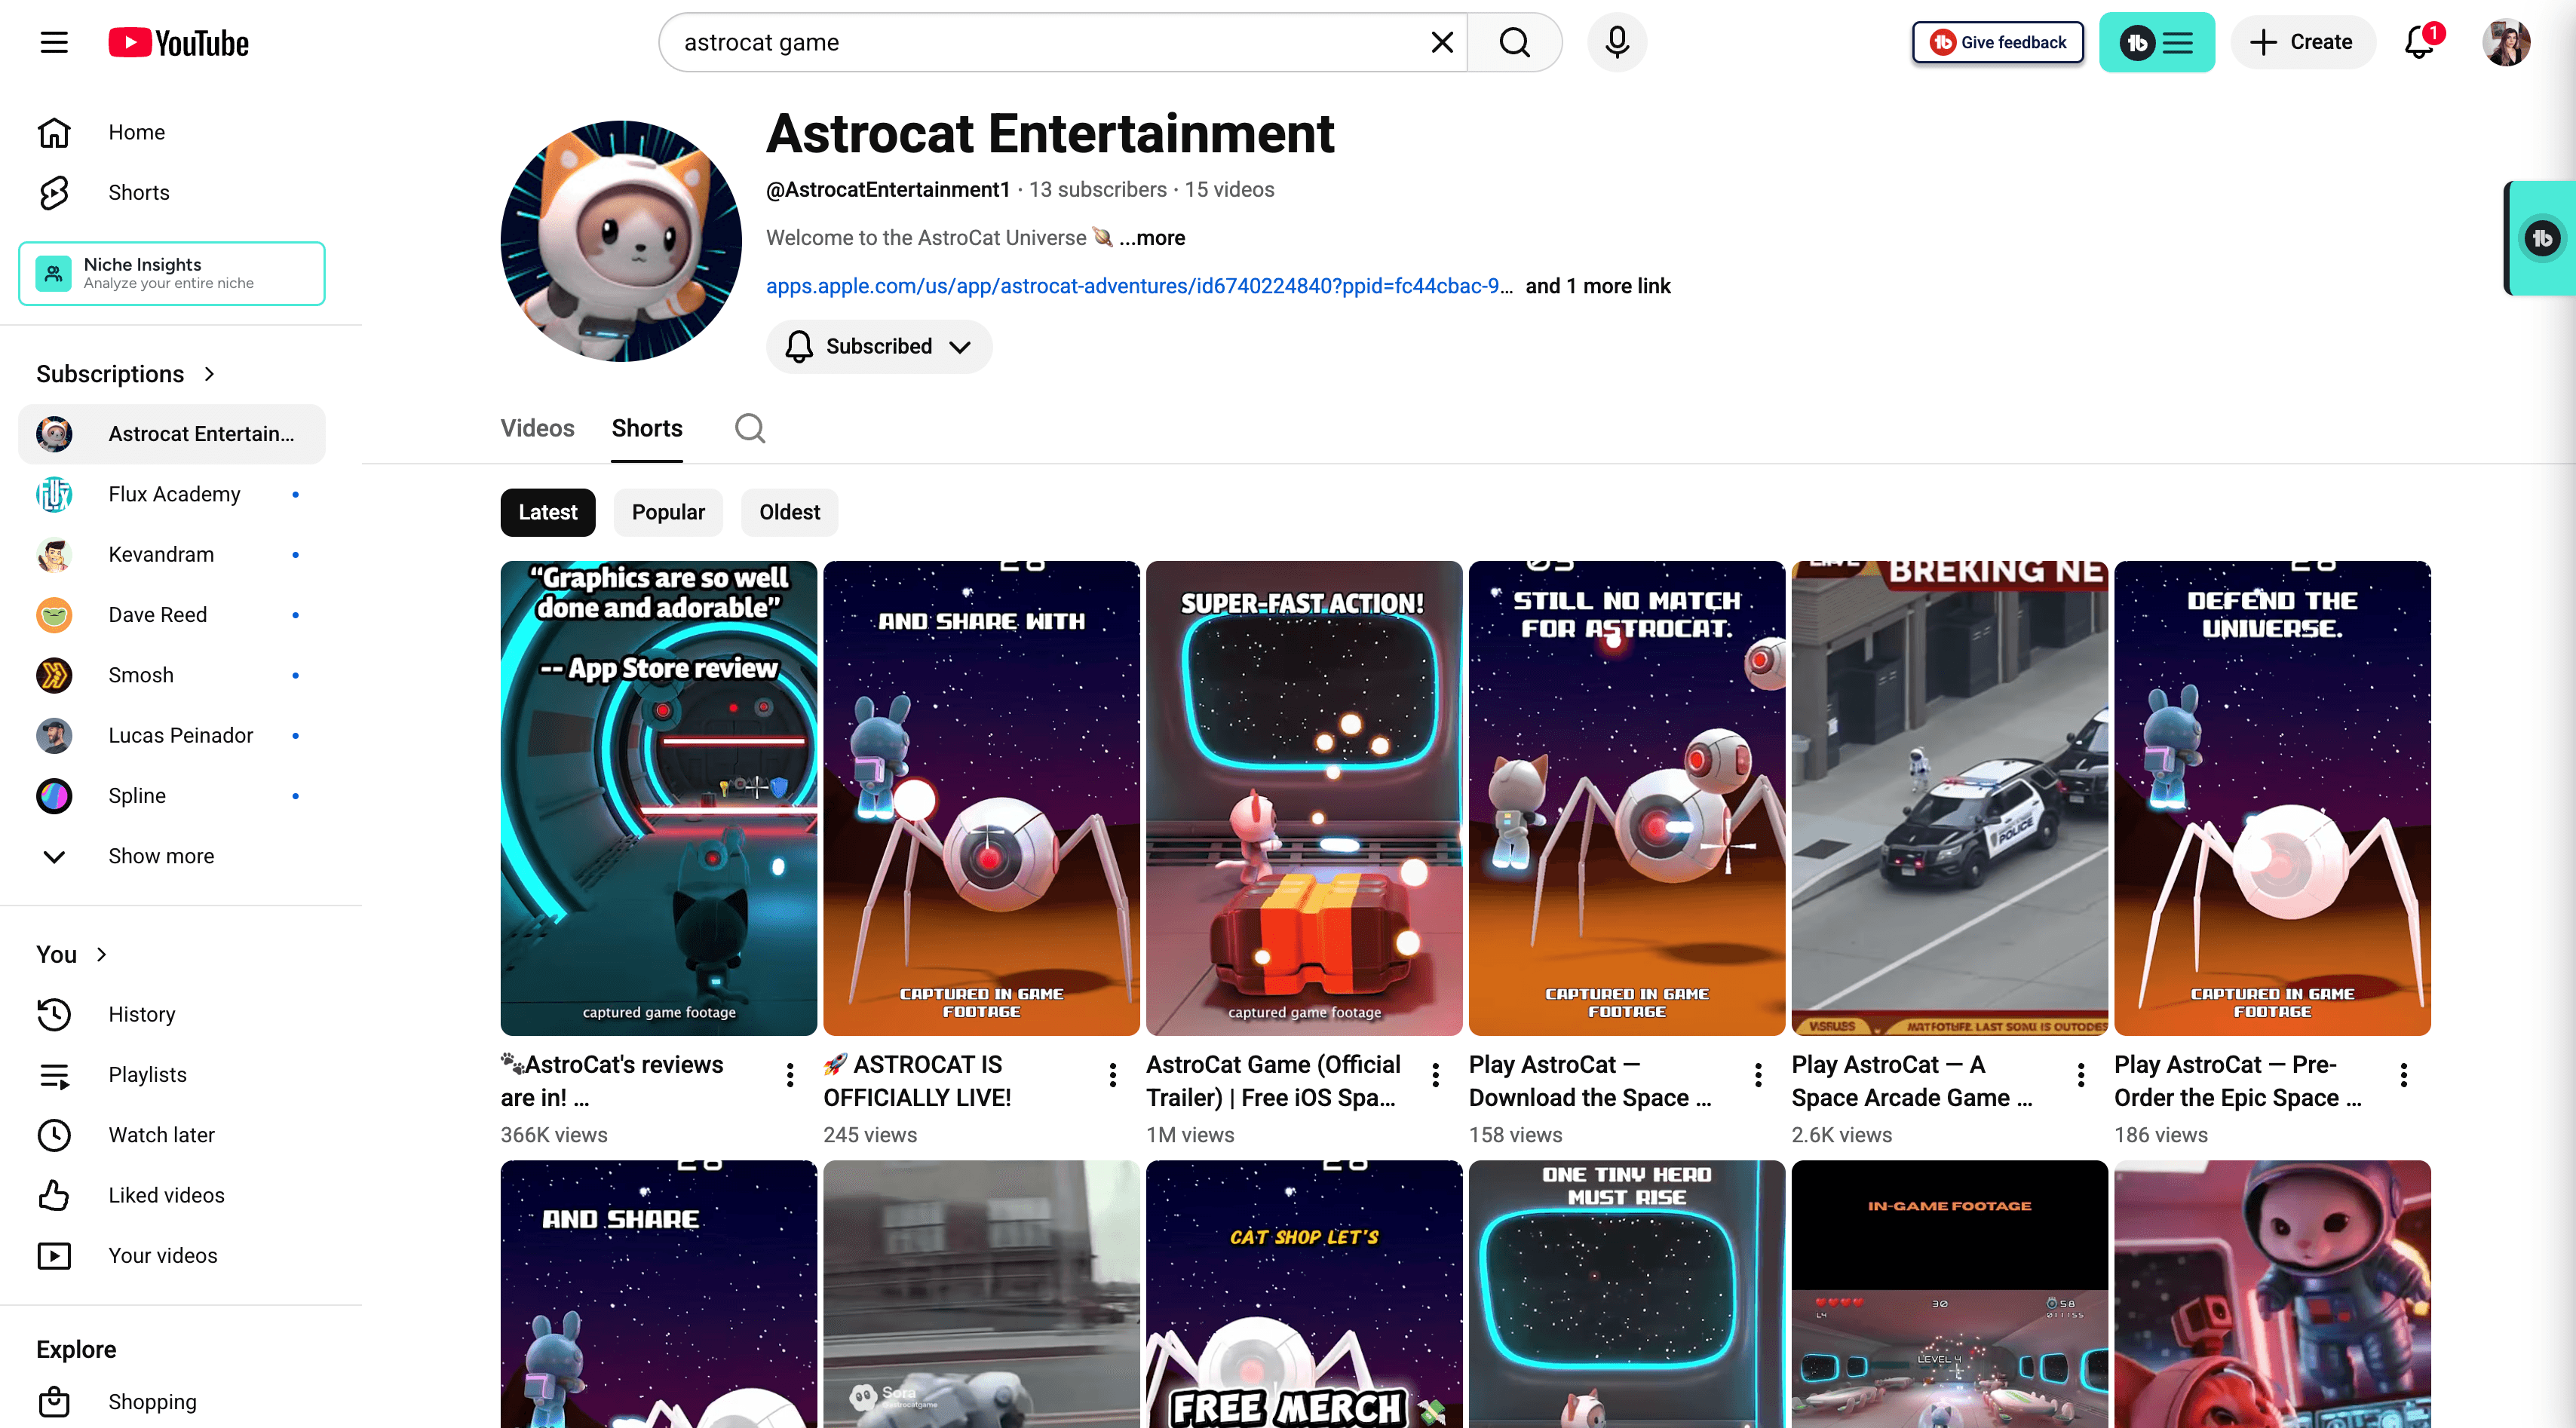
Task: Select the Oldest sort chip
Action: pyautogui.click(x=789, y=512)
